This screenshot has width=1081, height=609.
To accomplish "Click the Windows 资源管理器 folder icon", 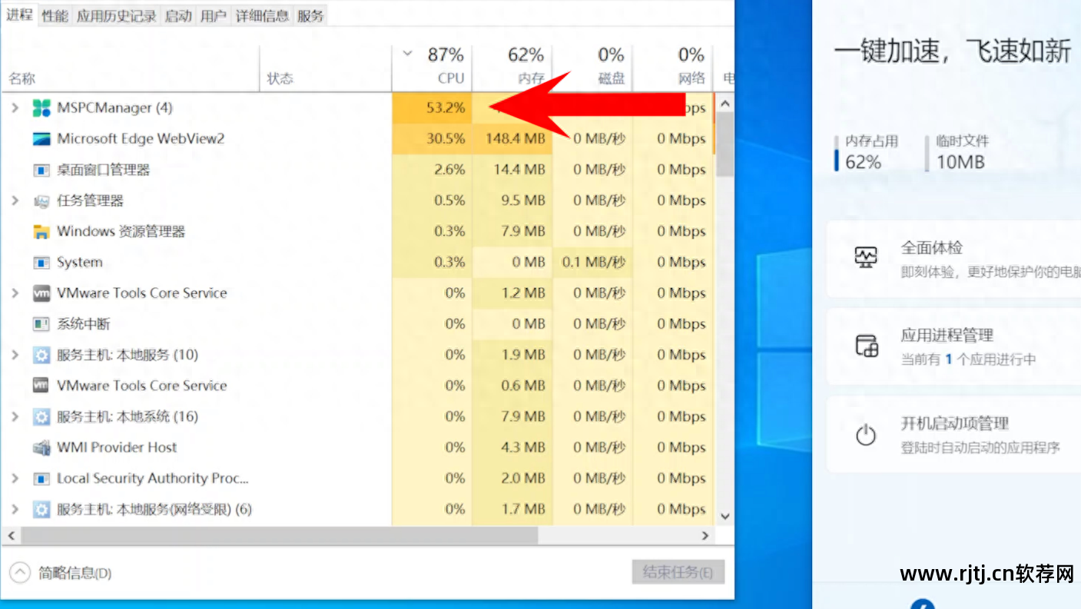I will pos(41,232).
